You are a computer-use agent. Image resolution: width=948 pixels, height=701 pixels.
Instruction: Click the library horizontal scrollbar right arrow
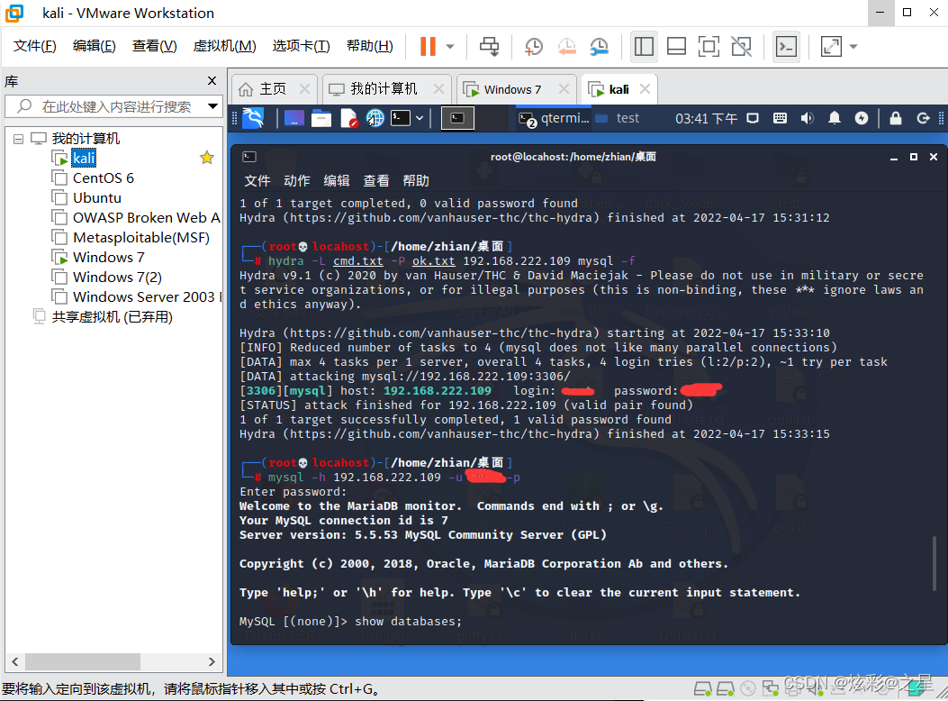[212, 661]
